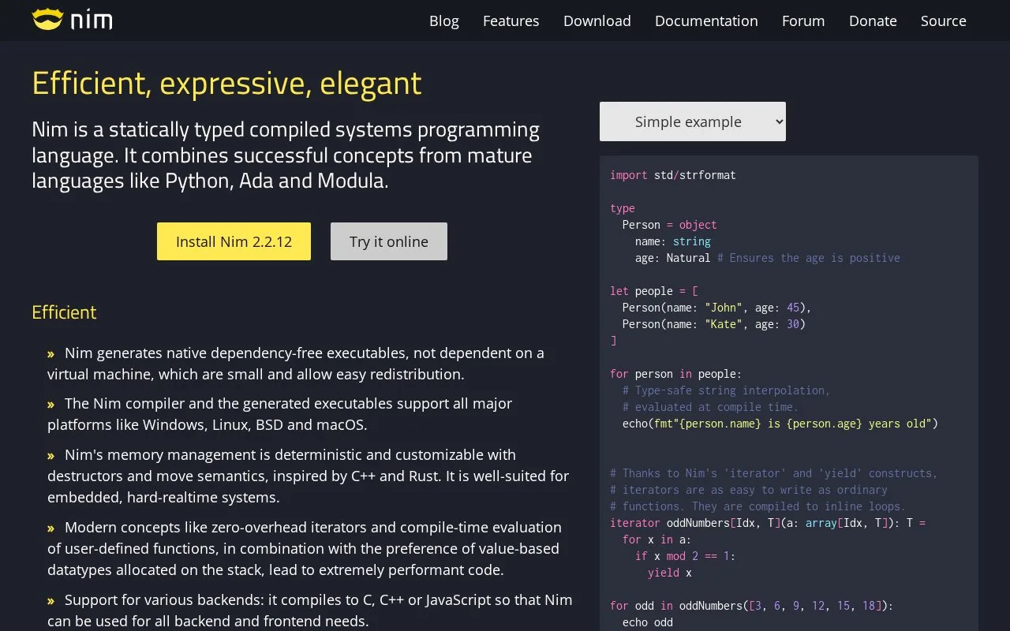Click the Person "Kate" age 30 line

[714, 324]
